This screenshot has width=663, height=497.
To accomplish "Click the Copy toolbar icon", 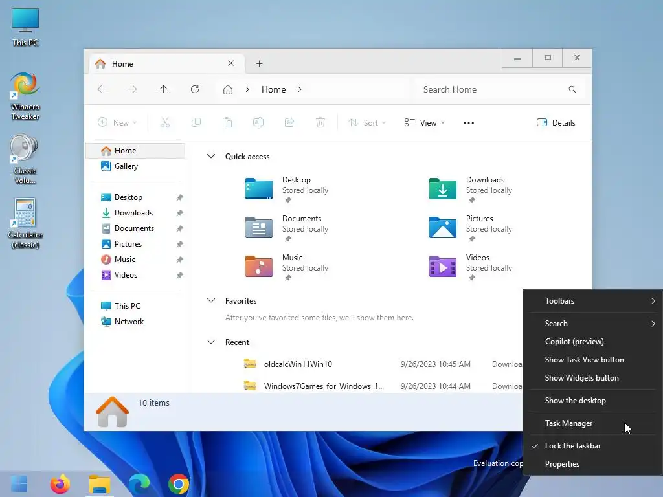I will 196,122.
